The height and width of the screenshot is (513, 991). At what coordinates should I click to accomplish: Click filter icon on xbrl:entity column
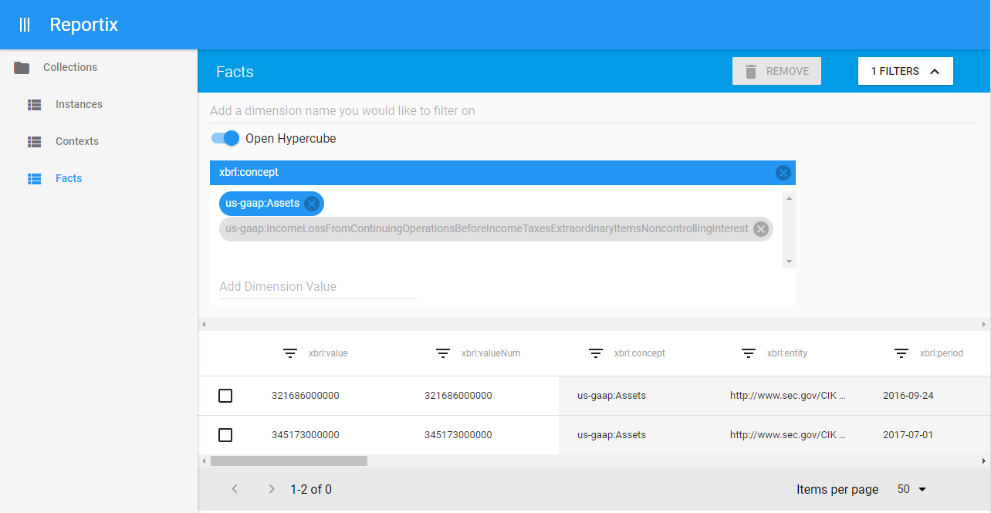tap(749, 353)
